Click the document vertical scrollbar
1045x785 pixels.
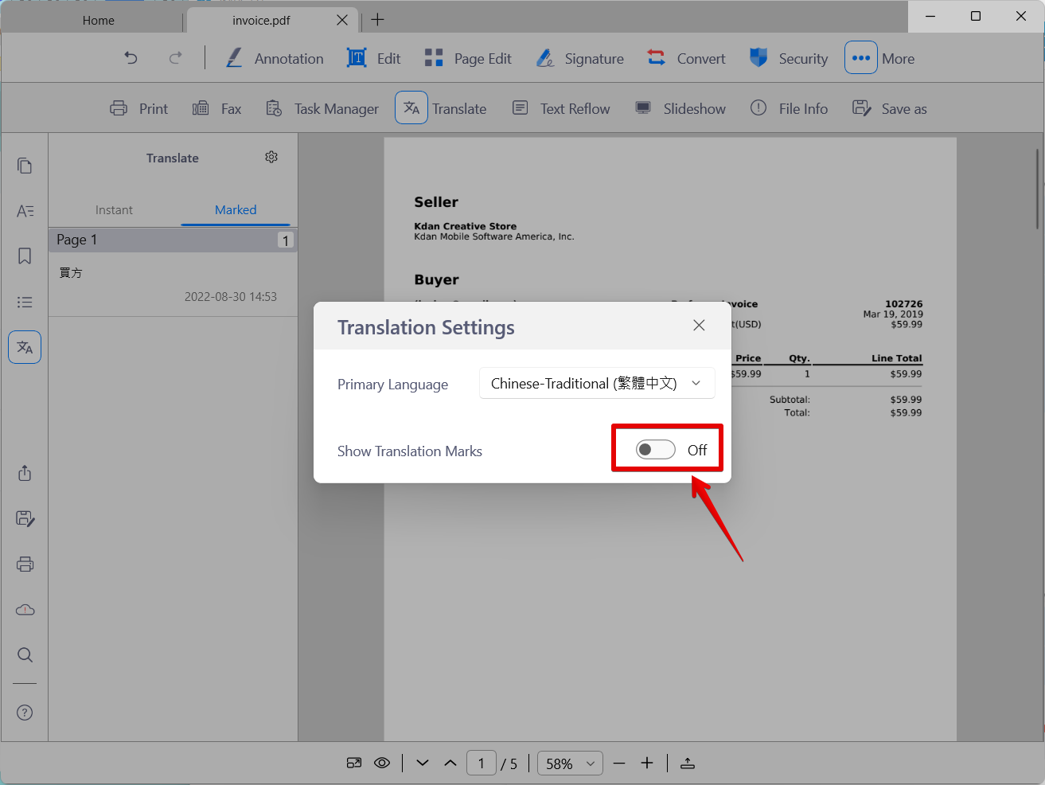pos(1037,187)
